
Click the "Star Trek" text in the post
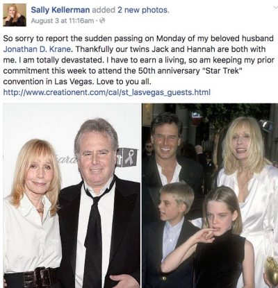point(220,71)
